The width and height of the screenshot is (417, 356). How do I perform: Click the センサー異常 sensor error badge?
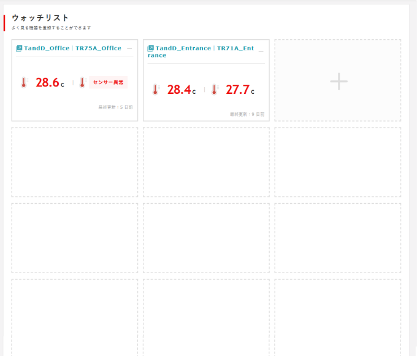click(x=108, y=82)
